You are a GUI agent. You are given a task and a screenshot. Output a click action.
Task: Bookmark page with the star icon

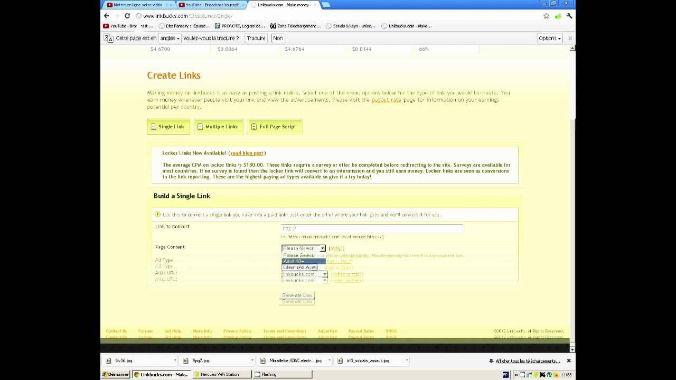click(x=546, y=16)
